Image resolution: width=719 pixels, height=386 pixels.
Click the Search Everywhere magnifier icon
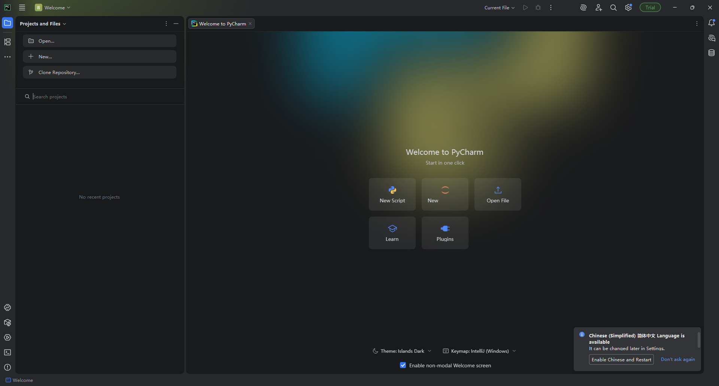(613, 7)
